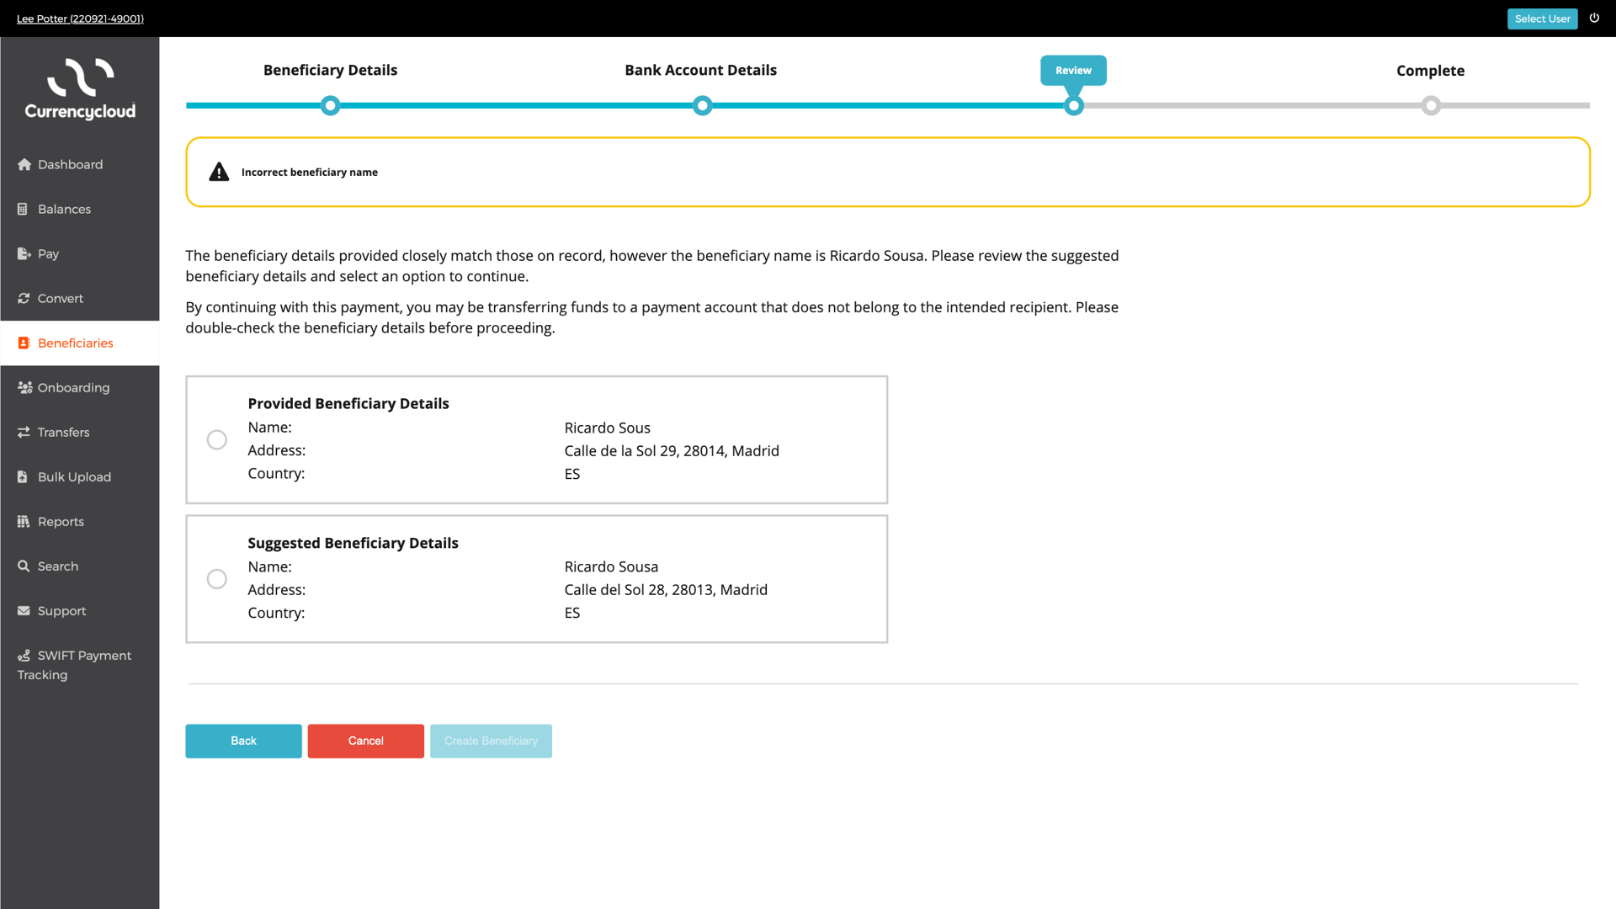1616x909 pixels.
Task: Open the Search menu item
Action: 57,566
